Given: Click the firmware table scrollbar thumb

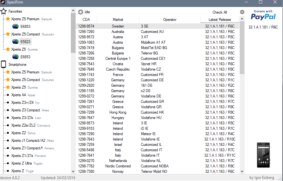Looking at the screenshot, I should point(242,47).
